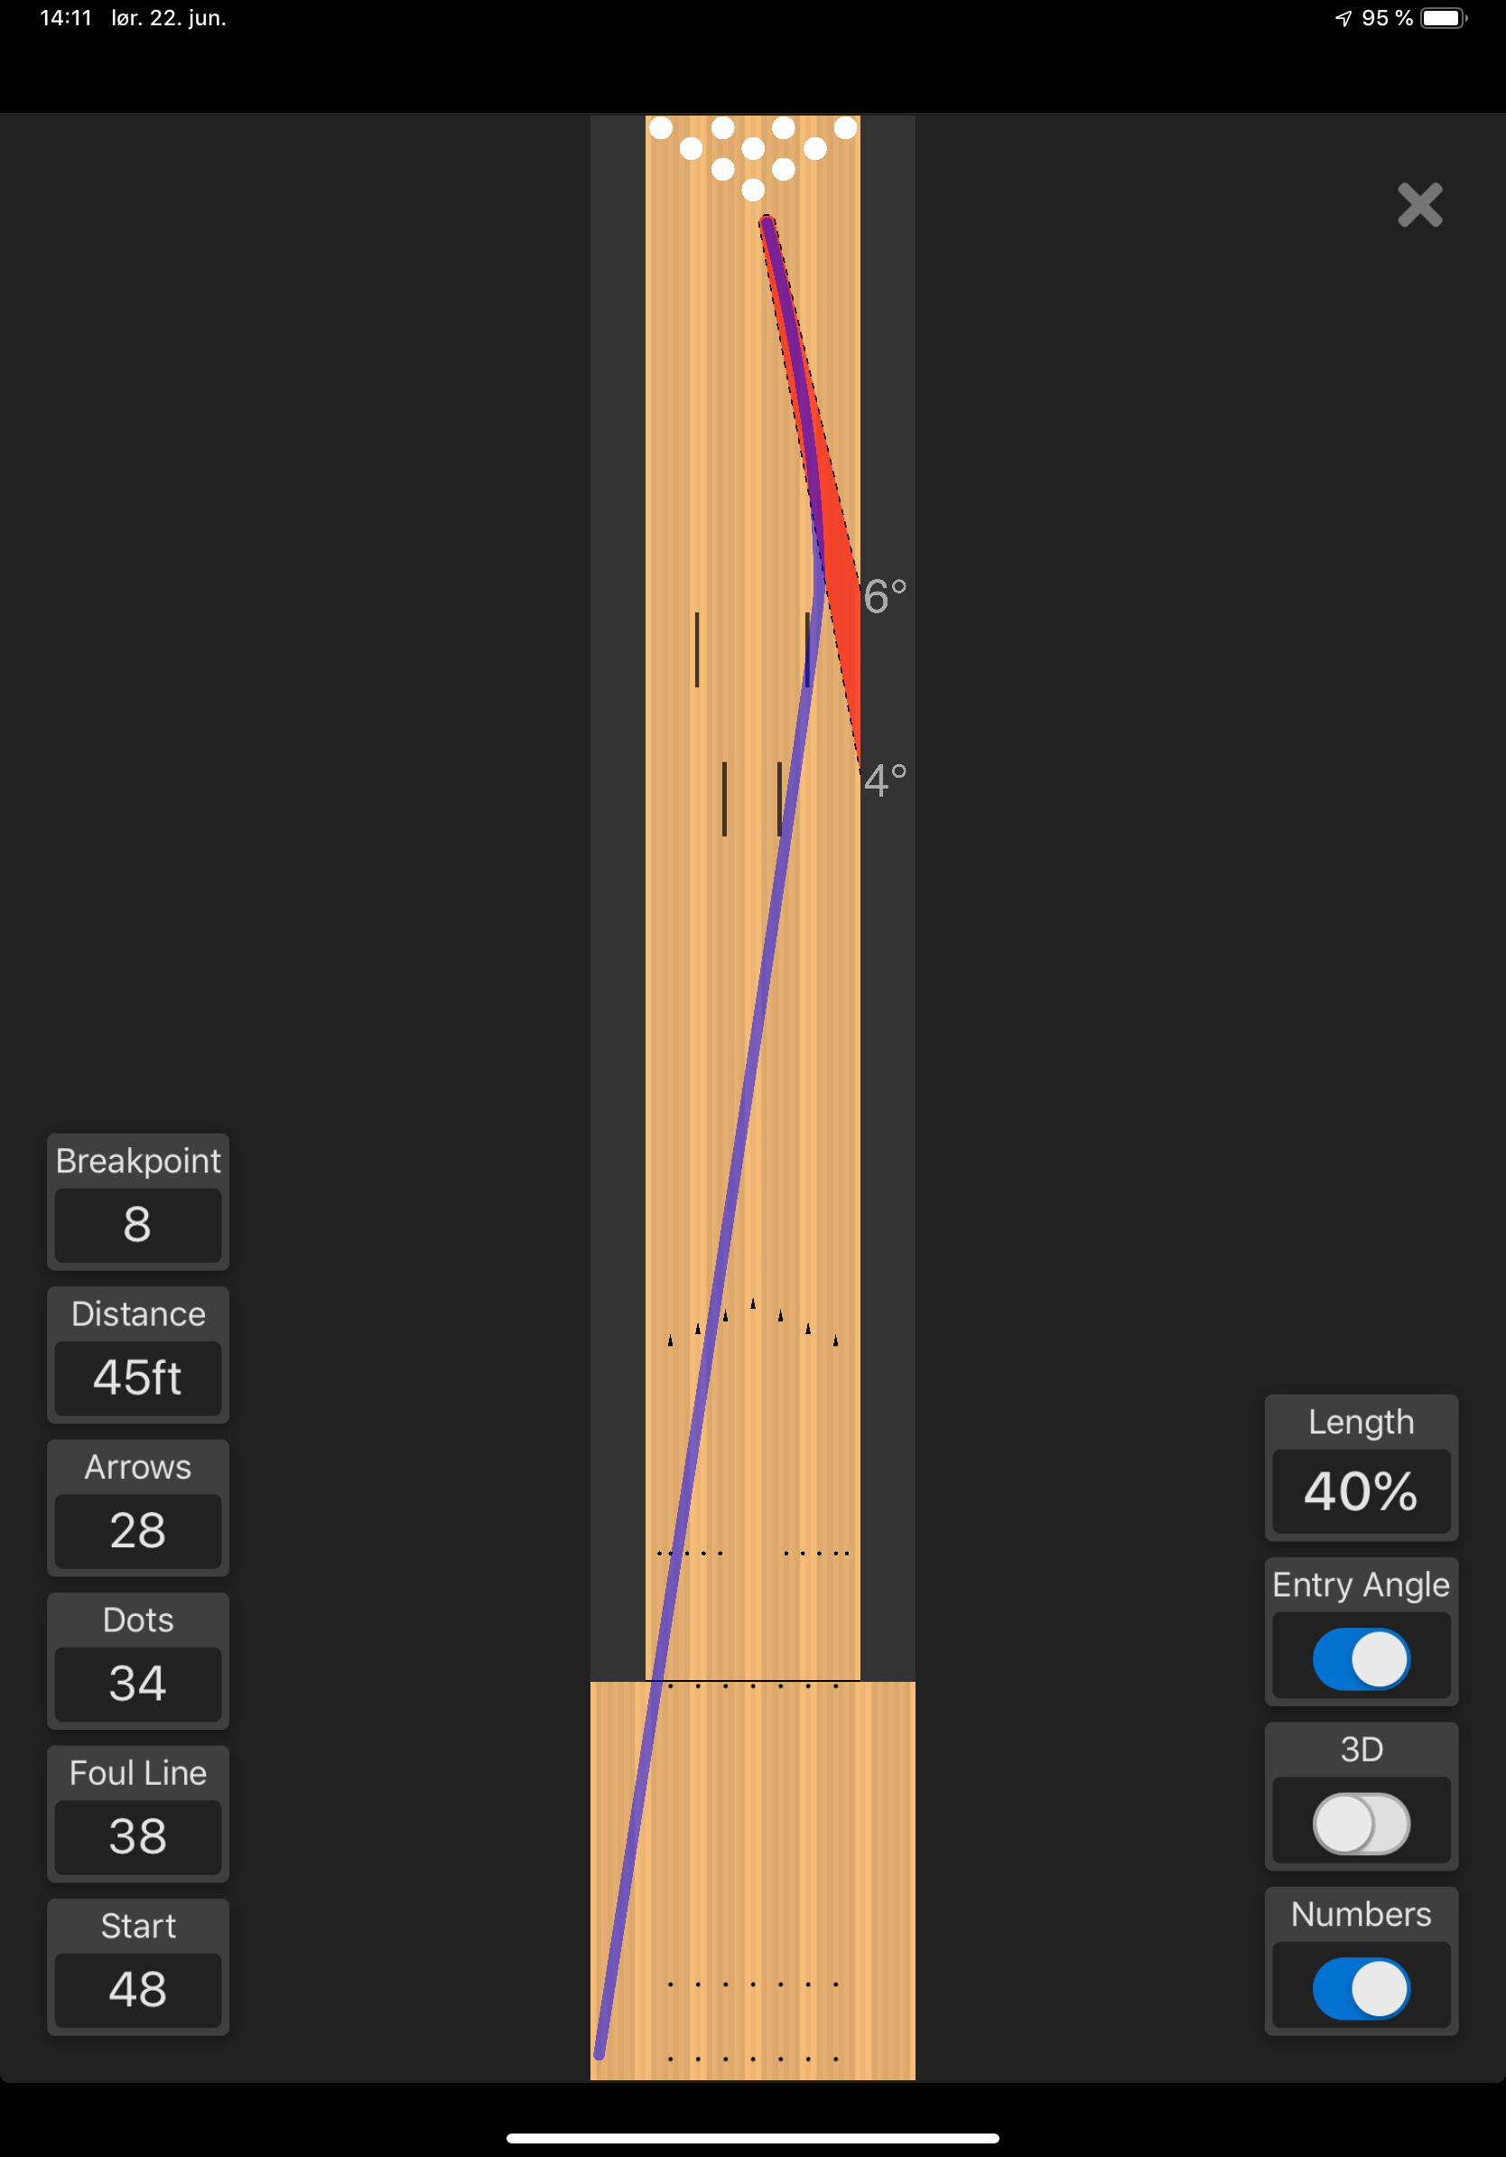The width and height of the screenshot is (1506, 2157).
Task: Tap the battery icon in status bar
Action: [1443, 18]
